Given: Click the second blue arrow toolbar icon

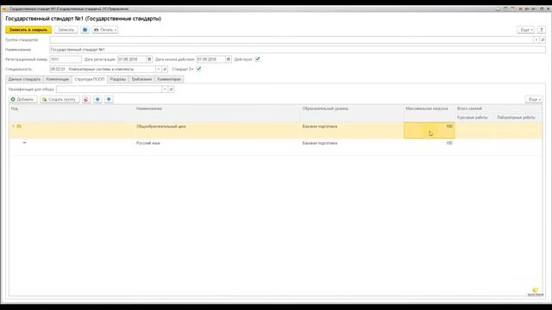Looking at the screenshot, I should click(109, 100).
